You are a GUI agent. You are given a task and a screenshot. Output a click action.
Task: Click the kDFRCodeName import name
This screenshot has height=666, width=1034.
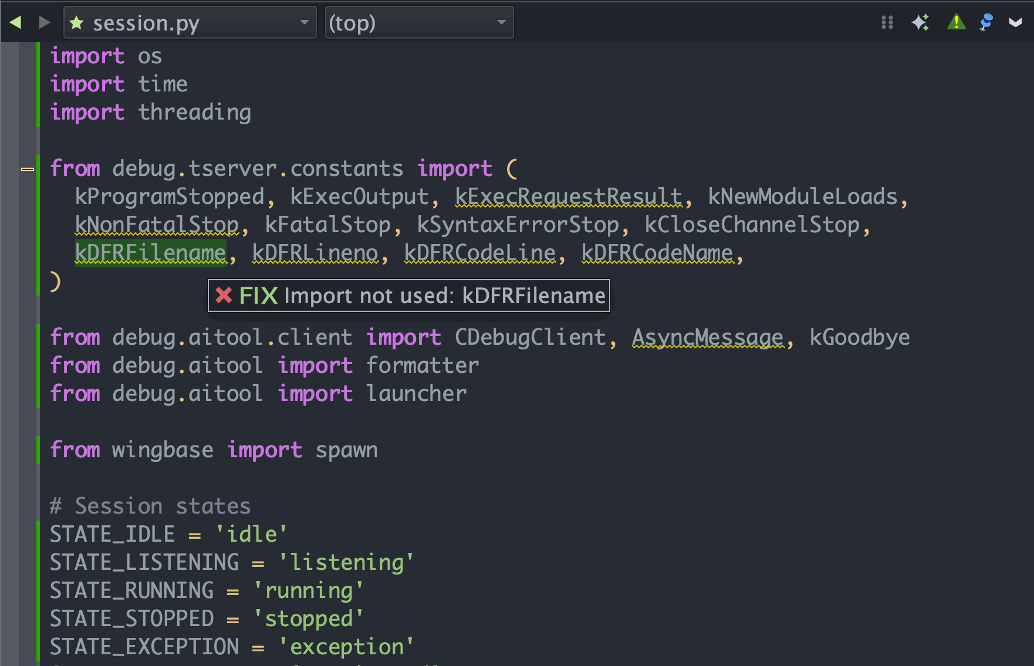point(657,253)
